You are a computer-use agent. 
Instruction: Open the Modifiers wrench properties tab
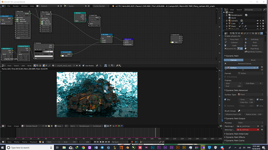(247, 33)
